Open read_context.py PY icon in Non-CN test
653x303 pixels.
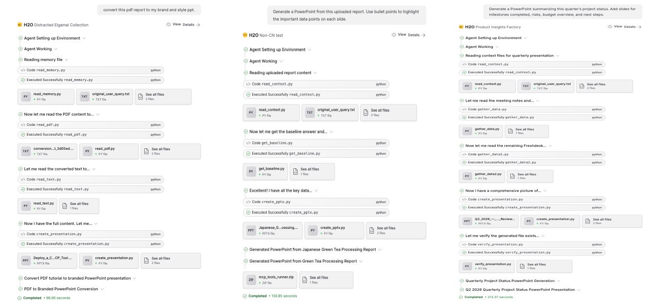pyautogui.click(x=251, y=113)
